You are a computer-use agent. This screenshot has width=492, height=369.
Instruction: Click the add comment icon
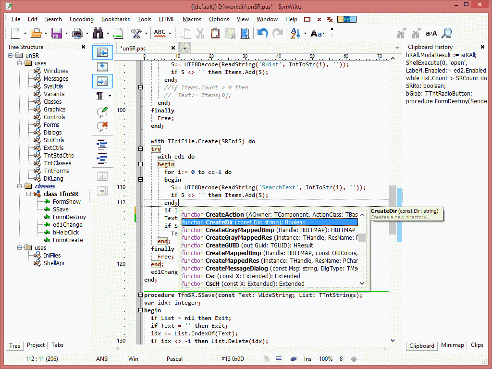coord(102,112)
